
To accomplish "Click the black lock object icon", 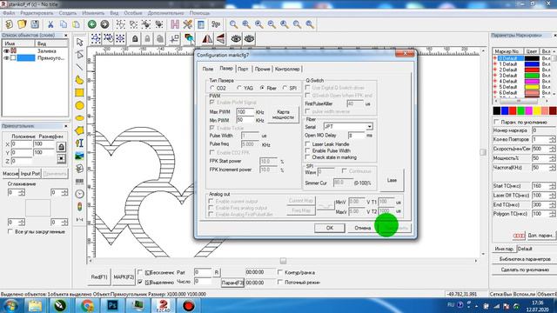I will (135, 38).
